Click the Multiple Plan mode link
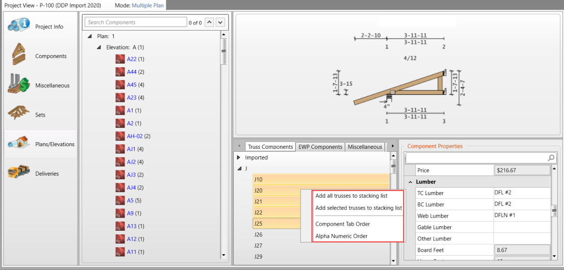This screenshot has height=270, width=564. 148,6
